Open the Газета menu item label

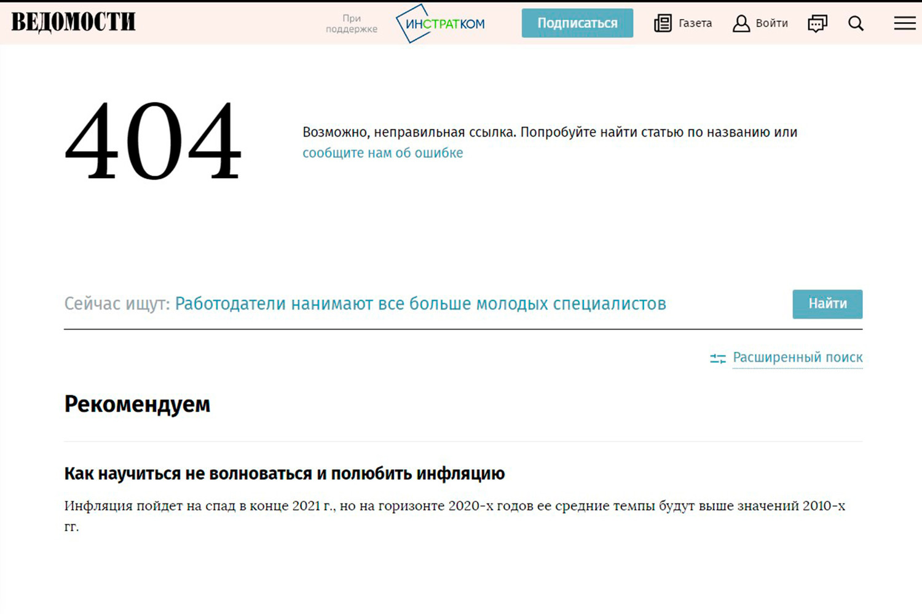click(695, 23)
